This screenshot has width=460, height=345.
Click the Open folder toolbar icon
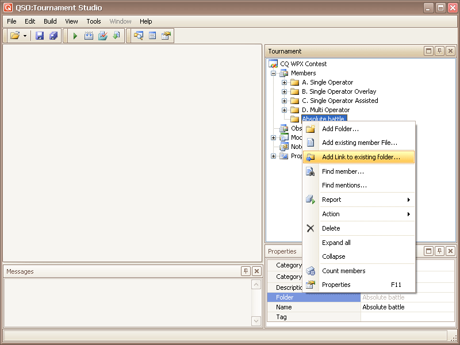15,36
